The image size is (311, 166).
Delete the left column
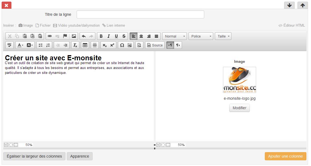(x=11, y=145)
